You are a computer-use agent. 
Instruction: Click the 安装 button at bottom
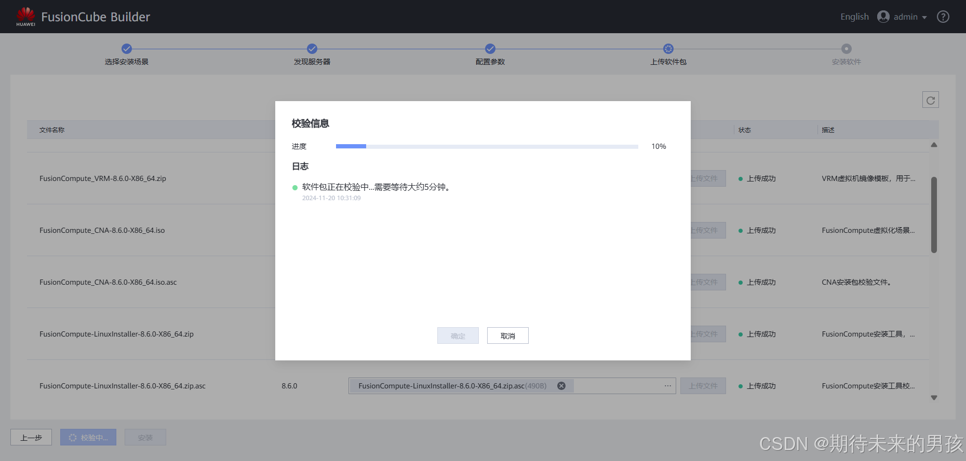coord(145,437)
